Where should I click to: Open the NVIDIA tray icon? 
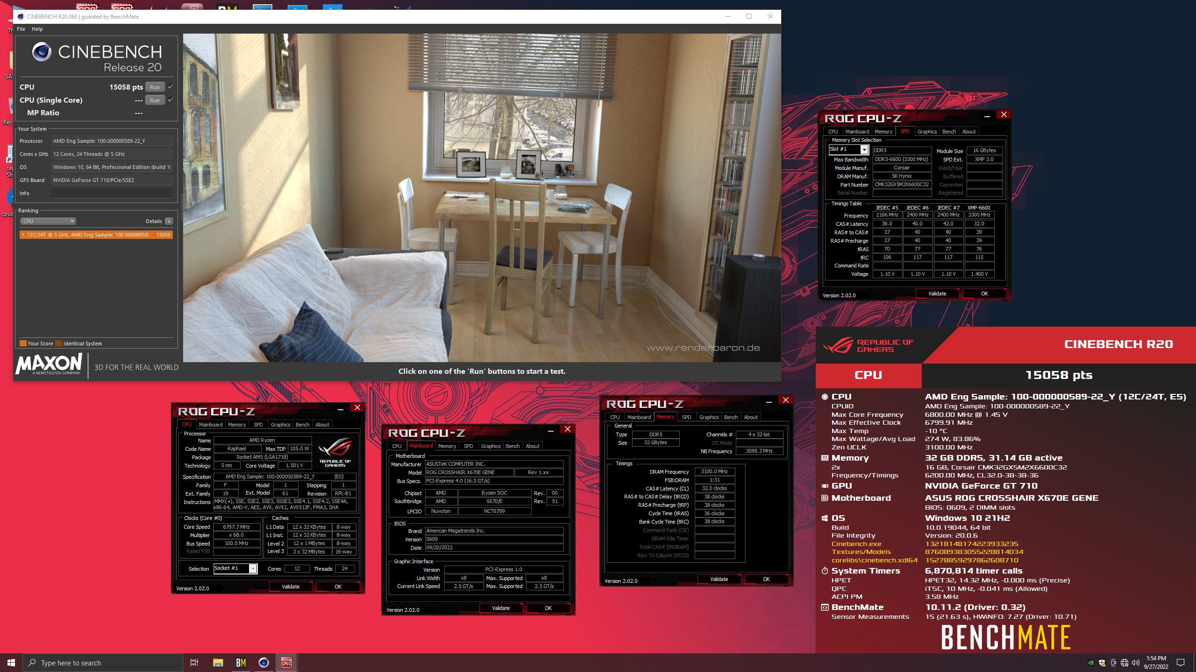click(x=1090, y=663)
